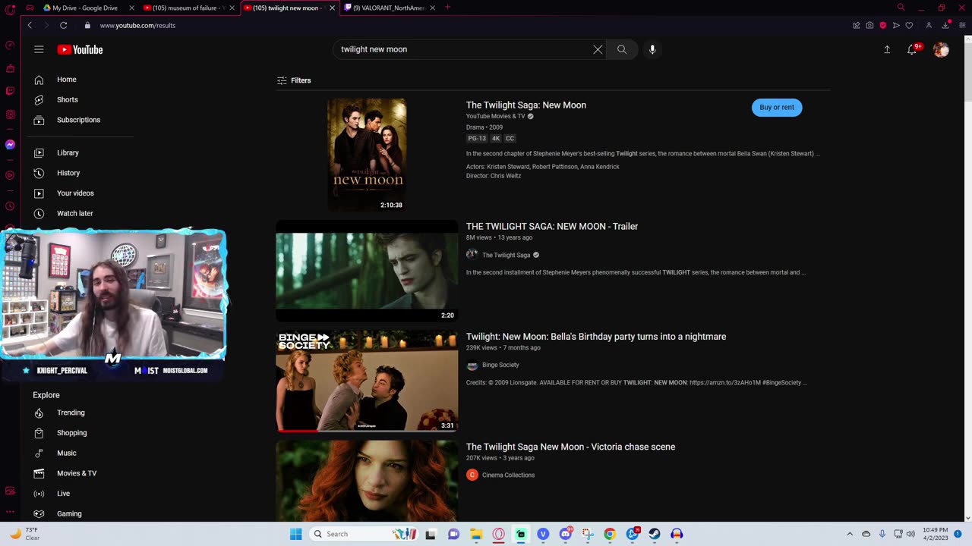Open Bella's Birthday party video title
The image size is (972, 546).
596,337
